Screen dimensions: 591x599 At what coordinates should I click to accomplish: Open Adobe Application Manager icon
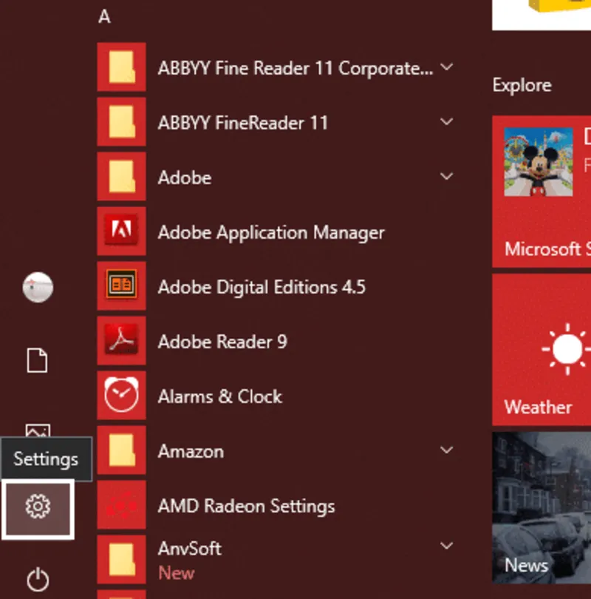tap(121, 232)
